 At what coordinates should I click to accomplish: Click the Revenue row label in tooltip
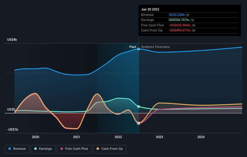click(x=147, y=15)
